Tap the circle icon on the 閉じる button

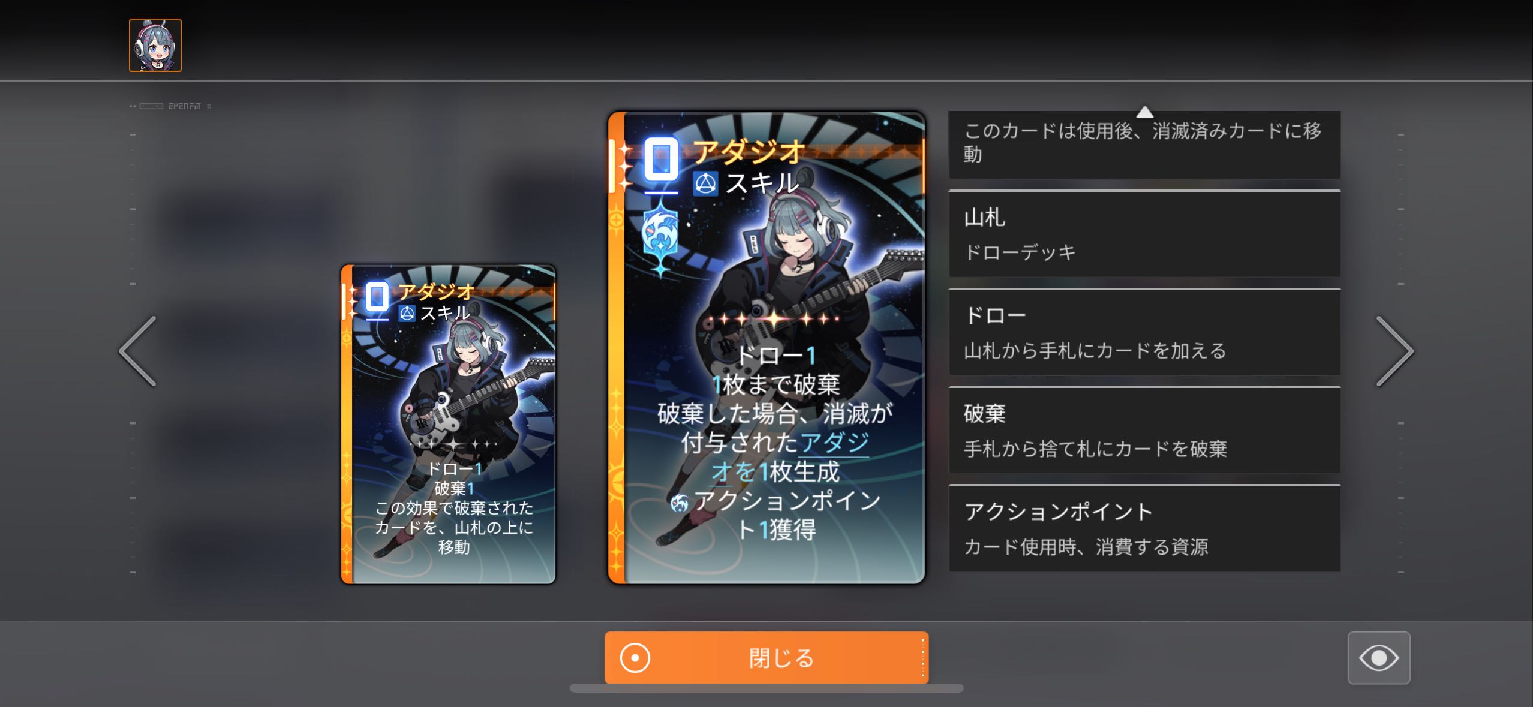point(635,658)
